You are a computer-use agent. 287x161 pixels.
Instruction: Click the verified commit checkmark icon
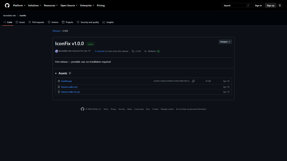click(158, 51)
